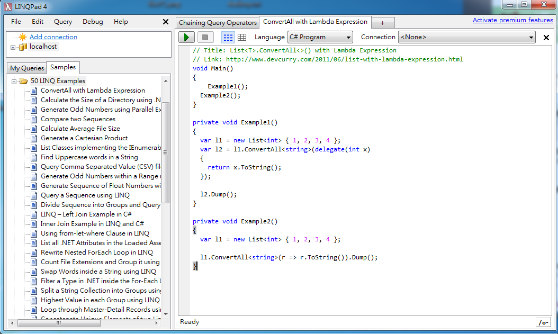This screenshot has width=558, height=334.
Task: Click document icon beside Using from-let-where Clause
Action: point(34,233)
